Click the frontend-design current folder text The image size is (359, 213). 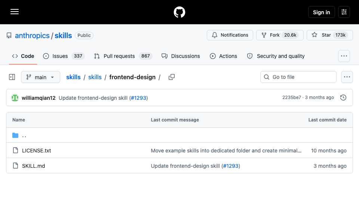132,77
